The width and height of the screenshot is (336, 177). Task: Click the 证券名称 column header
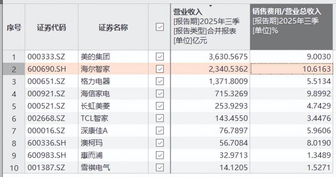(113, 28)
